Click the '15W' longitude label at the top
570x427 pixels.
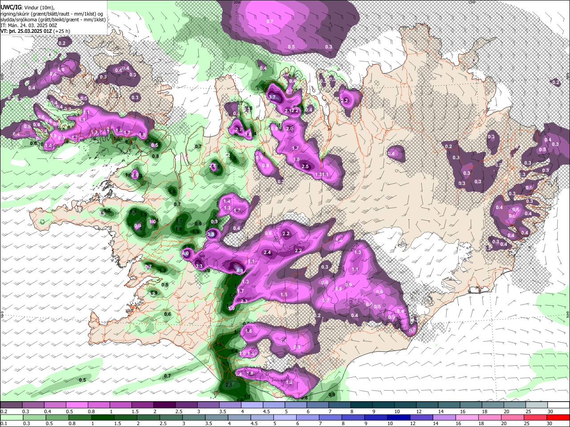point(472,2)
